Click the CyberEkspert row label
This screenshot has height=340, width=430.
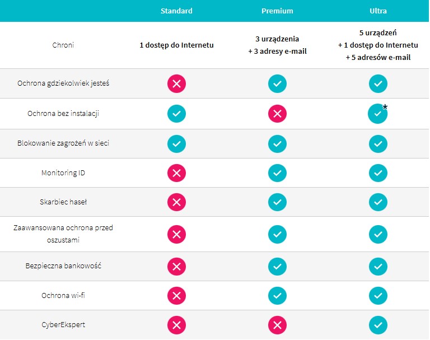click(63, 325)
